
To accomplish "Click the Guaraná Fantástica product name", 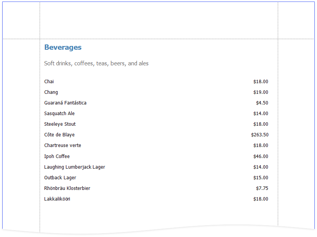I will (65, 103).
